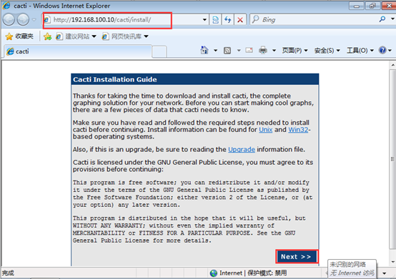The height and width of the screenshot is (279, 396).
Task: Click the Internet Explorer logo in the title bar
Action: pyautogui.click(x=6, y=5)
